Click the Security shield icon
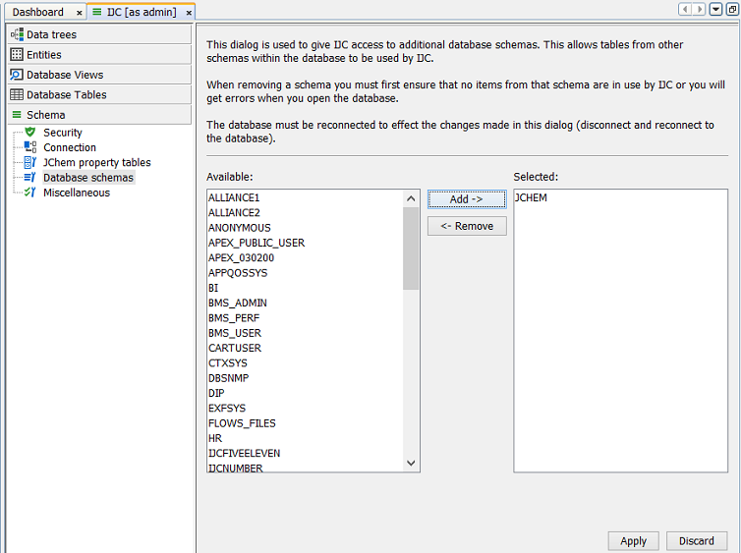741x553 pixels. (29, 133)
